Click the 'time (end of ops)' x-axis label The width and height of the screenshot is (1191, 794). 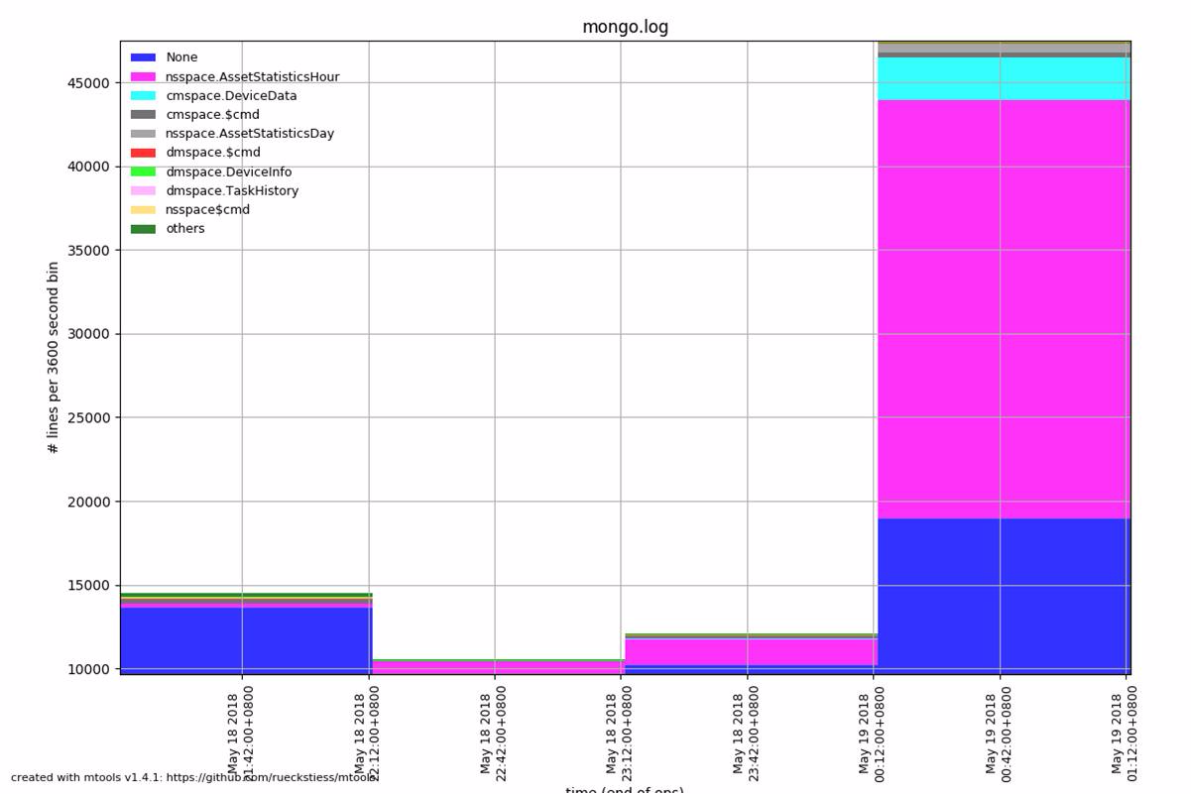coord(625,790)
